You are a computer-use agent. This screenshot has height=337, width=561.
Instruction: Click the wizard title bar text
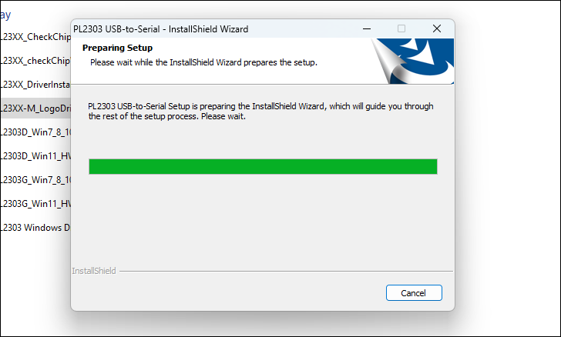[160, 29]
